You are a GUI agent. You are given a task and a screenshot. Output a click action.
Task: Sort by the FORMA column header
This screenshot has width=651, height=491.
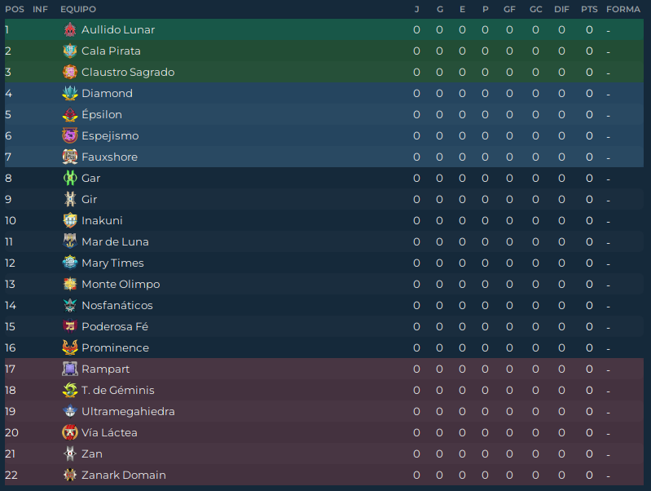tap(623, 9)
